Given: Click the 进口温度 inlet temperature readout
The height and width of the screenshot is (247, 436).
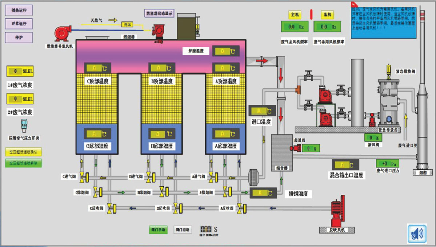Looking at the screenshot, I should tap(262, 111).
